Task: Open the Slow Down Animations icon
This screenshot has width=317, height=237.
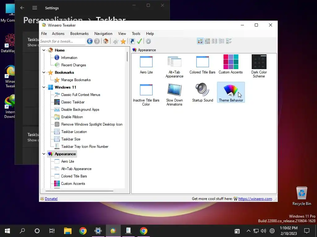Action: pyautogui.click(x=174, y=94)
